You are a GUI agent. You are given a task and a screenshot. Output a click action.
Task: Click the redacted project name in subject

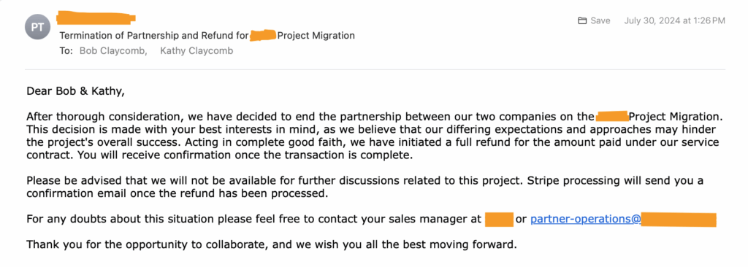[263, 35]
